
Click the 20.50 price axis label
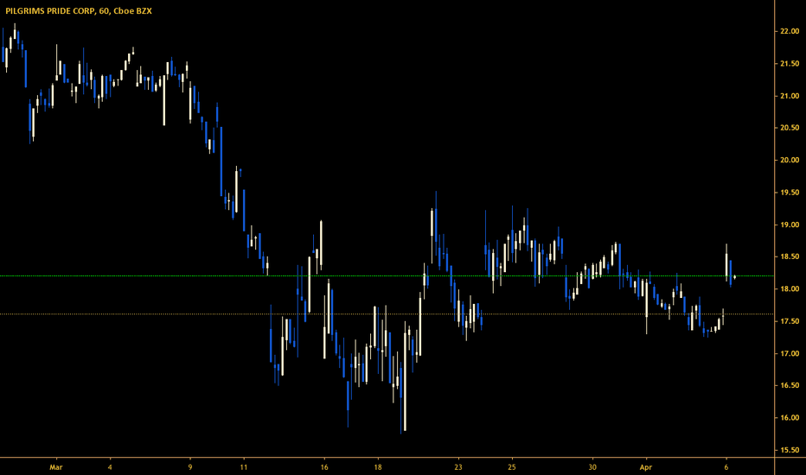tap(790, 128)
